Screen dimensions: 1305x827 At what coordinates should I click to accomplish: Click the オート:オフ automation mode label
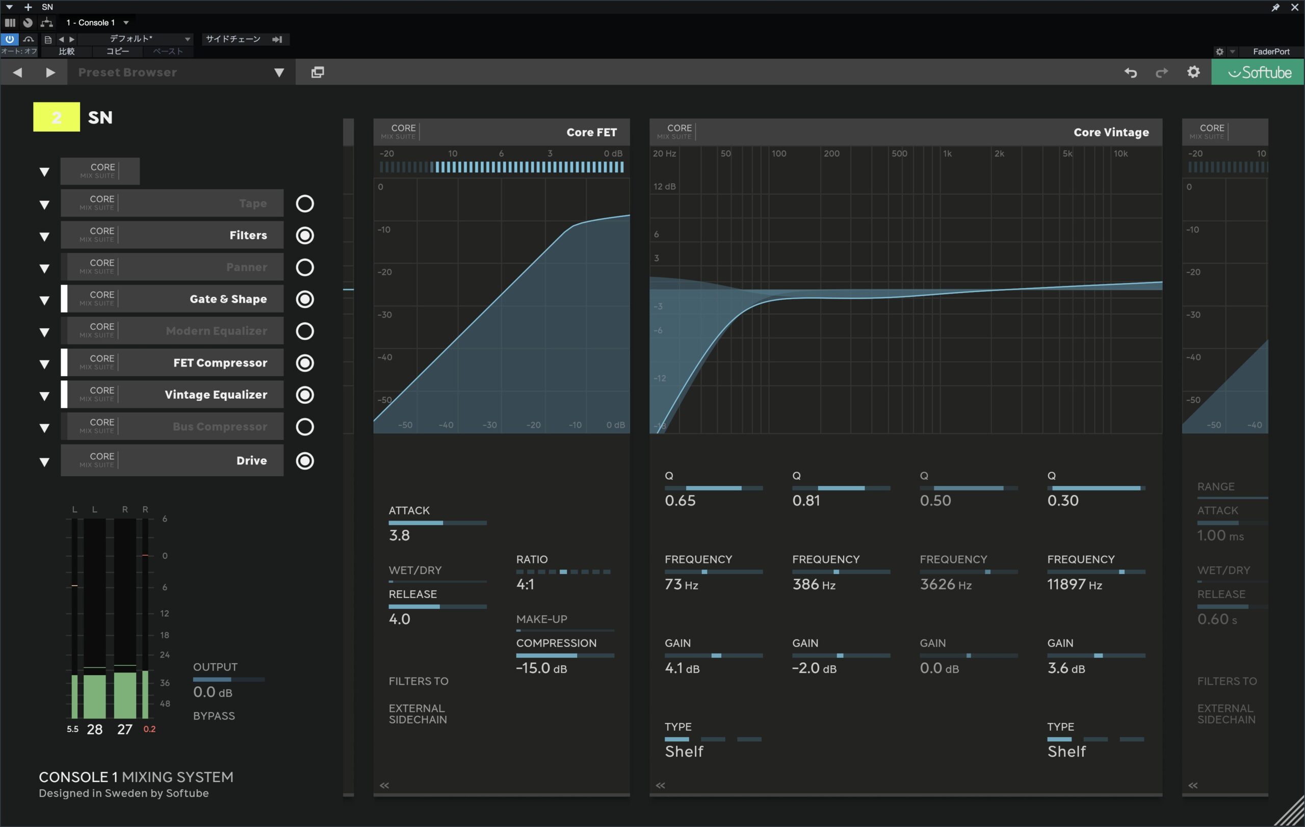19,51
